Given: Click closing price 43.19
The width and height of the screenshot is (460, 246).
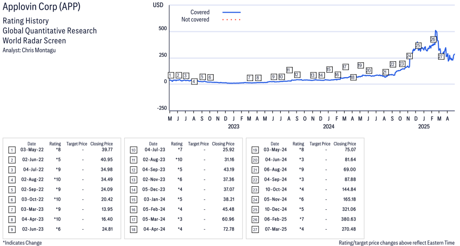Looking at the screenshot, I should pos(229,170).
